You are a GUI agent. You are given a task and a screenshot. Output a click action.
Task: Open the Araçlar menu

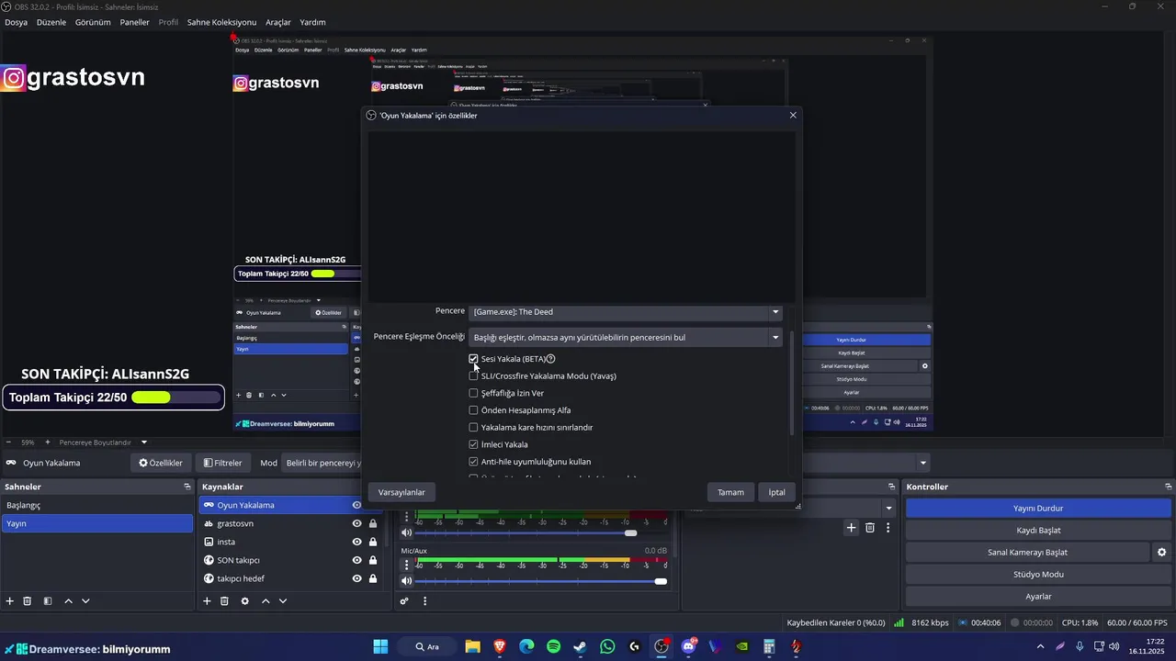[x=278, y=22]
